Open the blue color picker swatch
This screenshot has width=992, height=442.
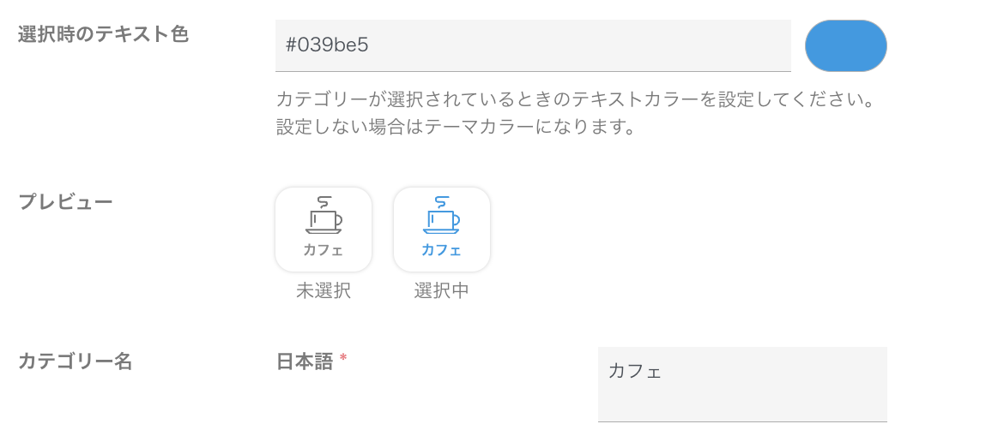845,45
